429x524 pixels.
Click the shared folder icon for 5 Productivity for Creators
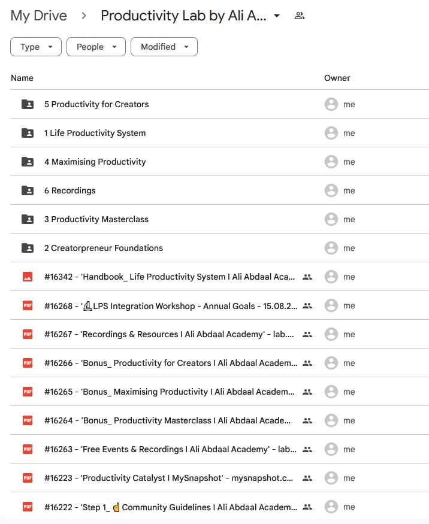tap(28, 104)
